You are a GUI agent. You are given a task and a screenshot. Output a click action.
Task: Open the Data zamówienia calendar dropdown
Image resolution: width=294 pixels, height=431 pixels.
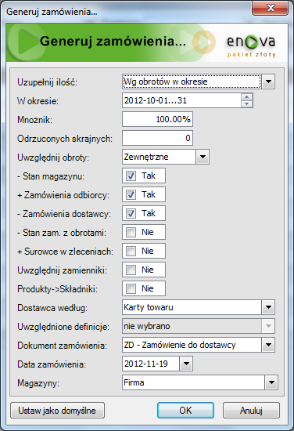point(186,364)
